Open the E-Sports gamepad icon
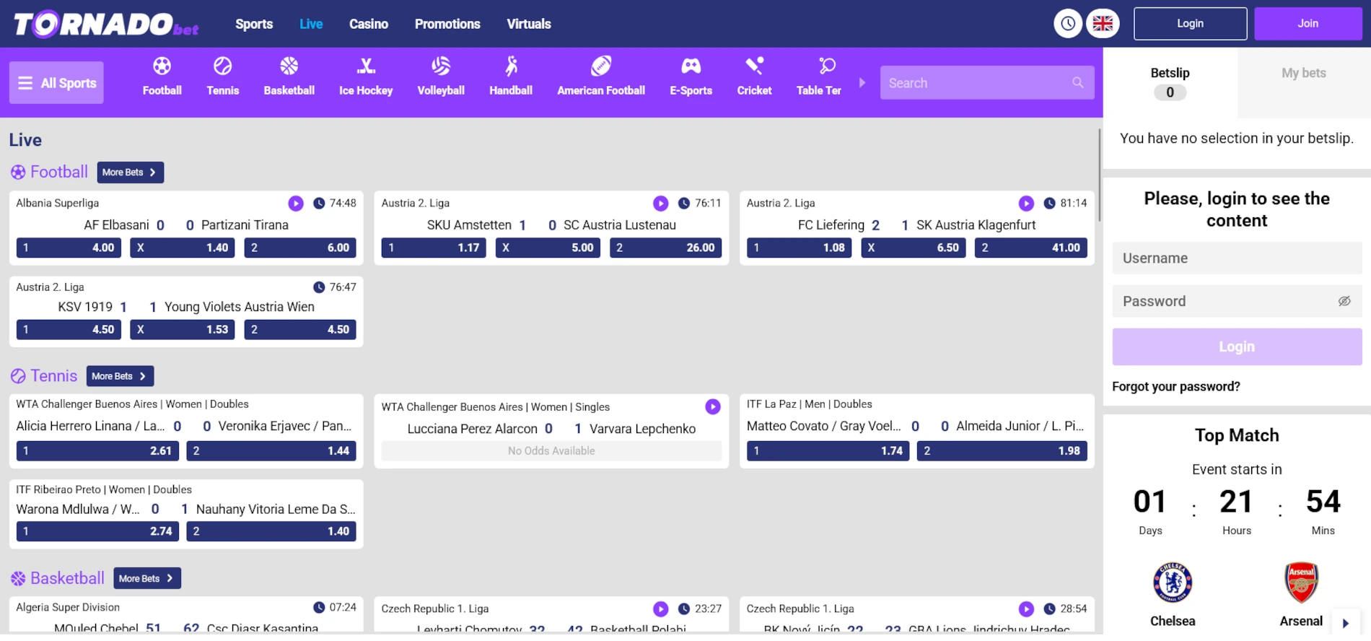 (x=691, y=67)
